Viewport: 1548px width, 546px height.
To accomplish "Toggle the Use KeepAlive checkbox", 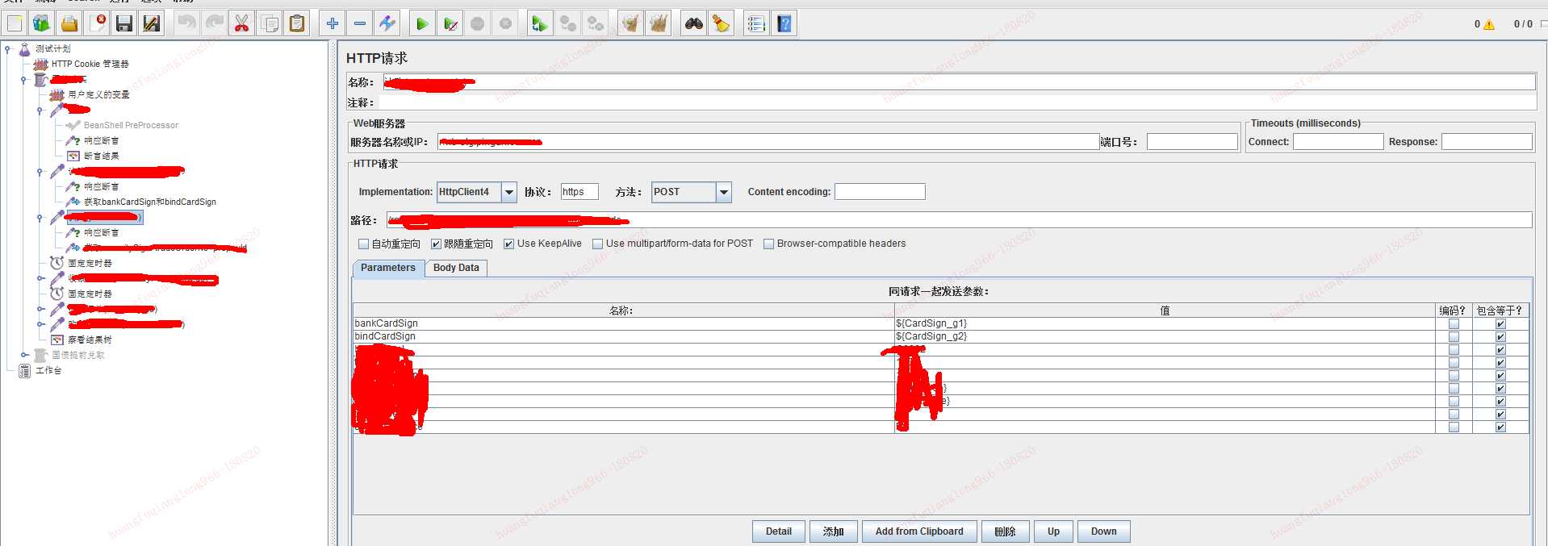I will (x=509, y=244).
